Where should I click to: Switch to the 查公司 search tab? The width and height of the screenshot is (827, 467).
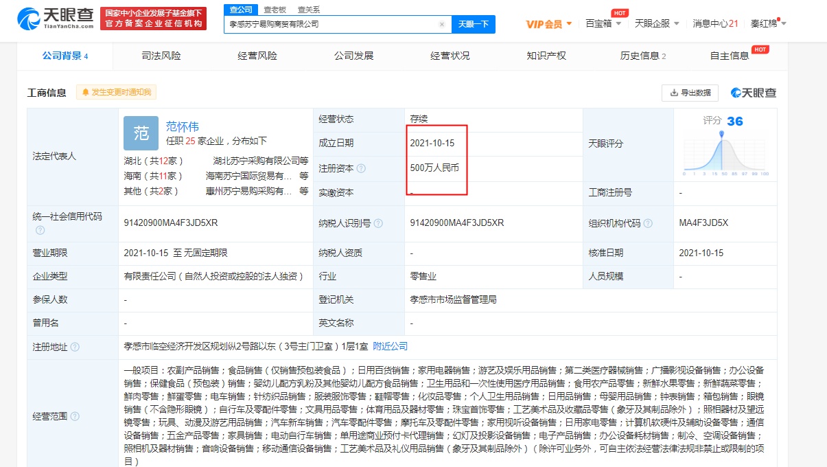(241, 10)
